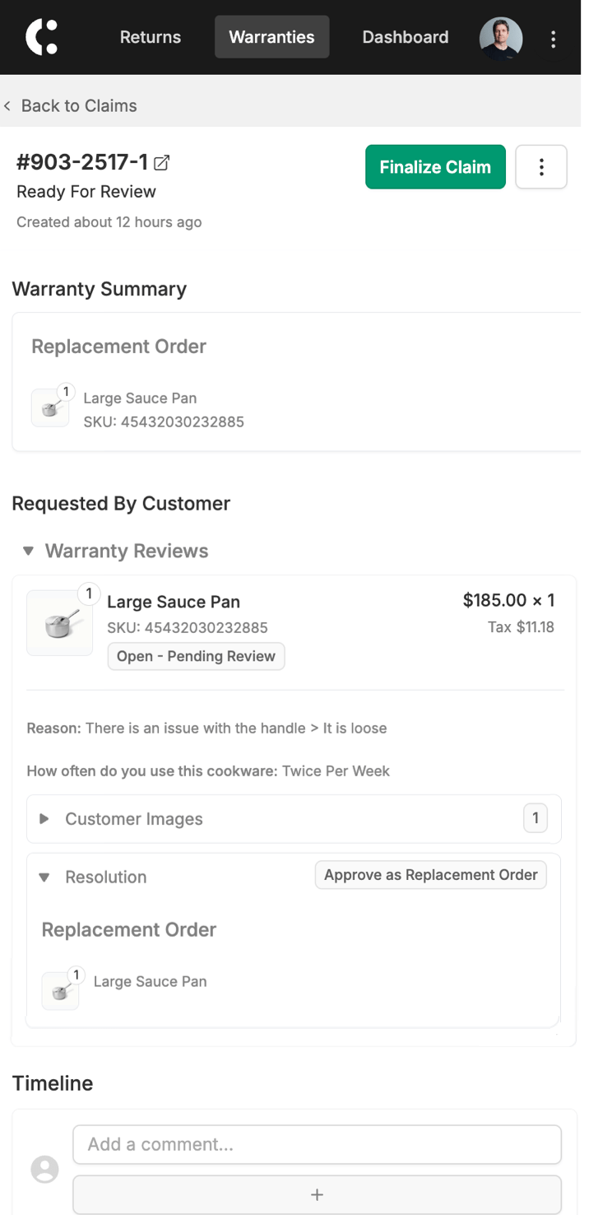The width and height of the screenshot is (589, 1215).
Task: Click the Back to Claims link
Action: (x=79, y=105)
